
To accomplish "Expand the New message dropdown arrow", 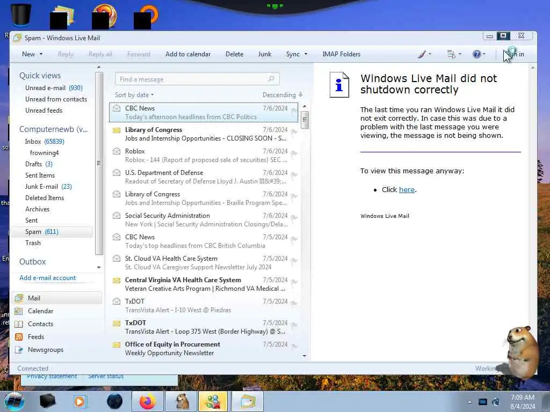I will [41, 54].
